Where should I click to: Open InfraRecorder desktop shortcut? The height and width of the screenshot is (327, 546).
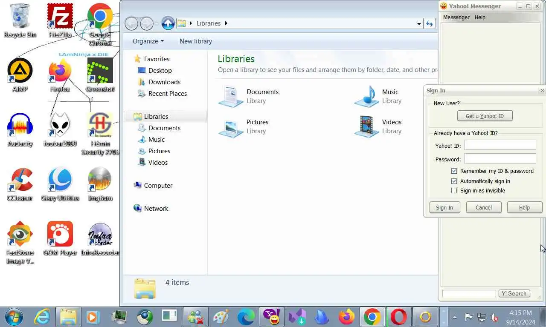(x=100, y=239)
